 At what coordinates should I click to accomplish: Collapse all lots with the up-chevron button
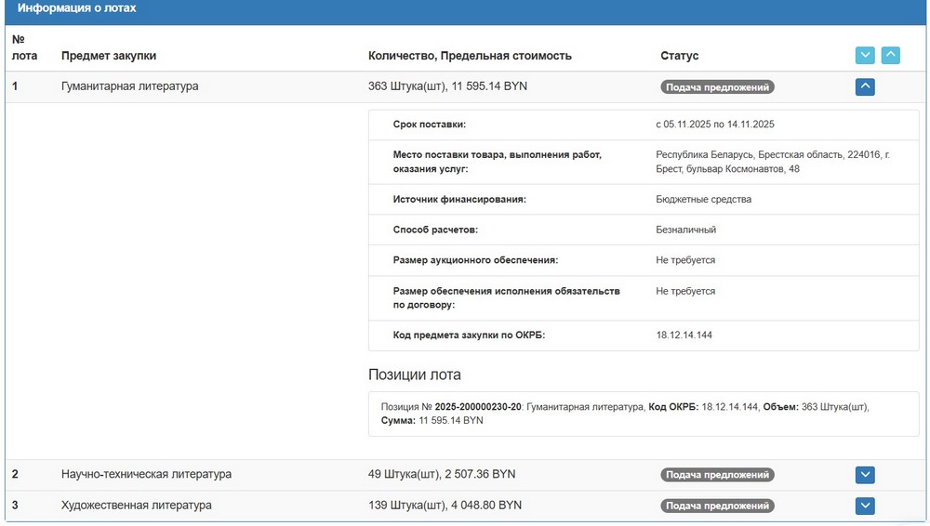click(x=890, y=55)
